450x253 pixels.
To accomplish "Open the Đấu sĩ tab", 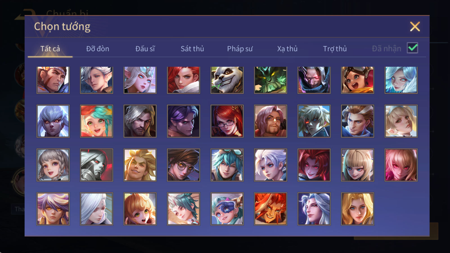I will pyautogui.click(x=145, y=49).
